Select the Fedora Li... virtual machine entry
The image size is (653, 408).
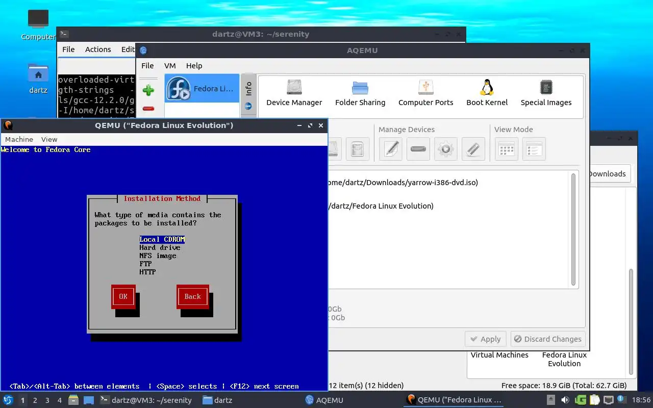coord(202,88)
